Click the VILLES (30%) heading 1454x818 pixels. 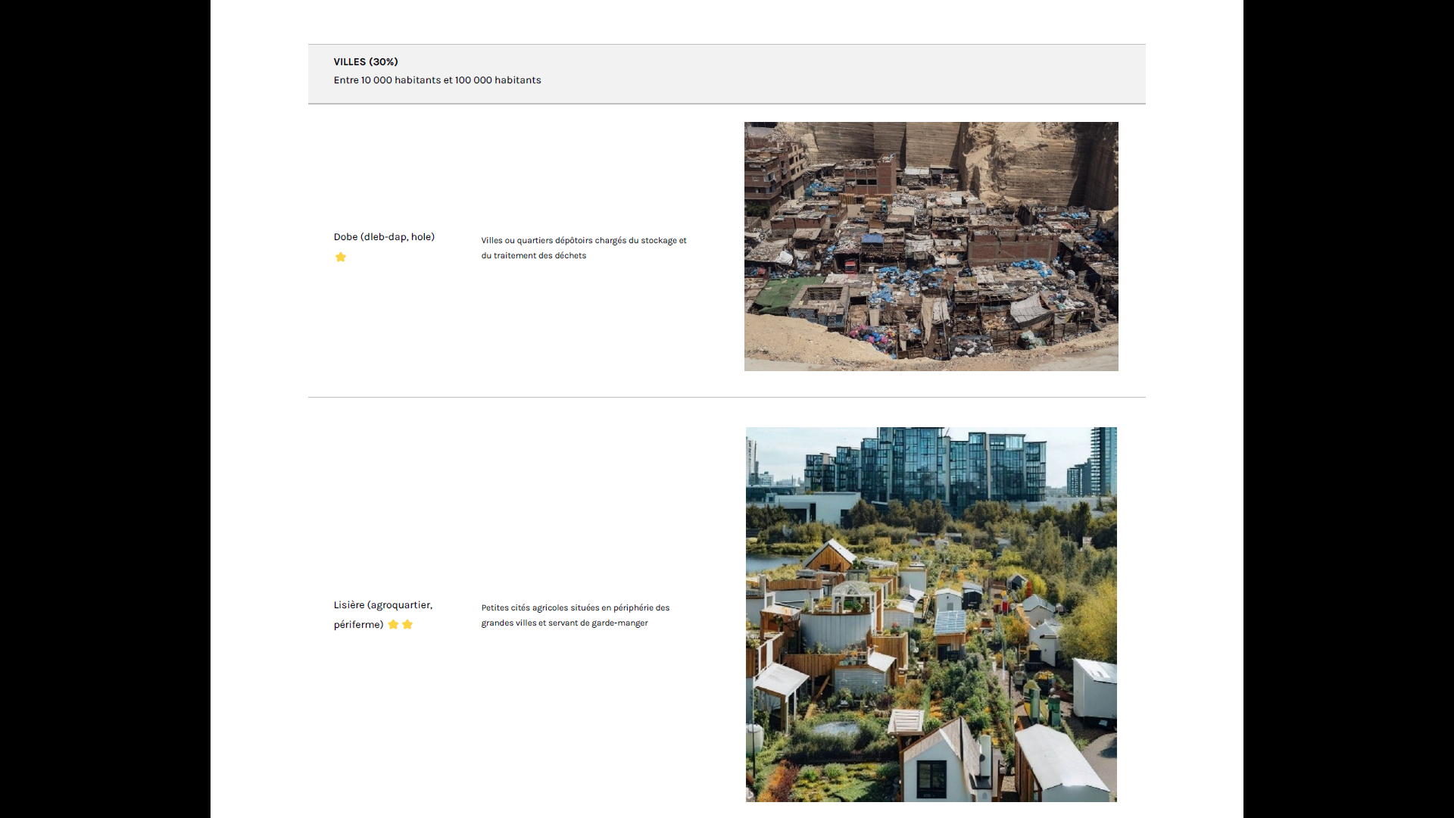click(366, 62)
